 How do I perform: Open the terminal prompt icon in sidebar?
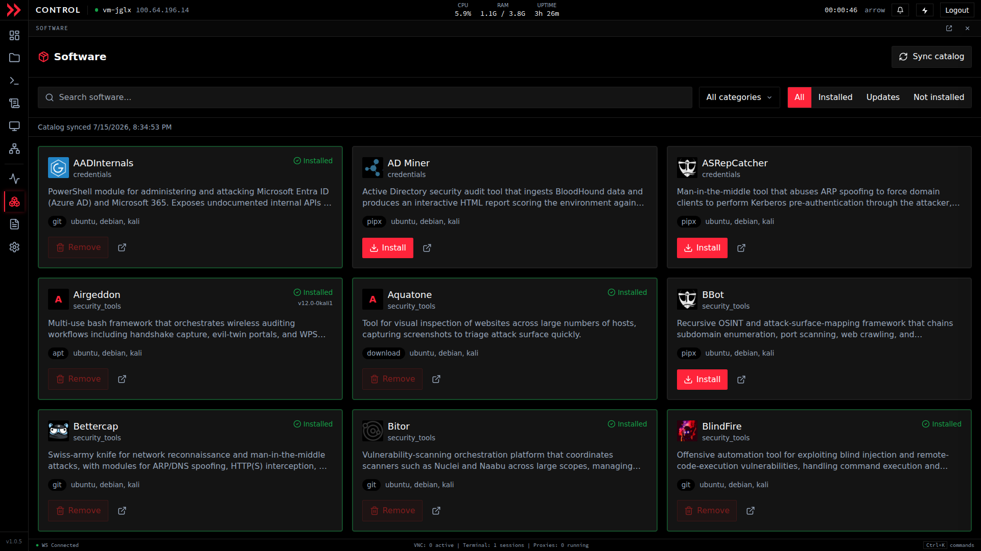click(14, 81)
